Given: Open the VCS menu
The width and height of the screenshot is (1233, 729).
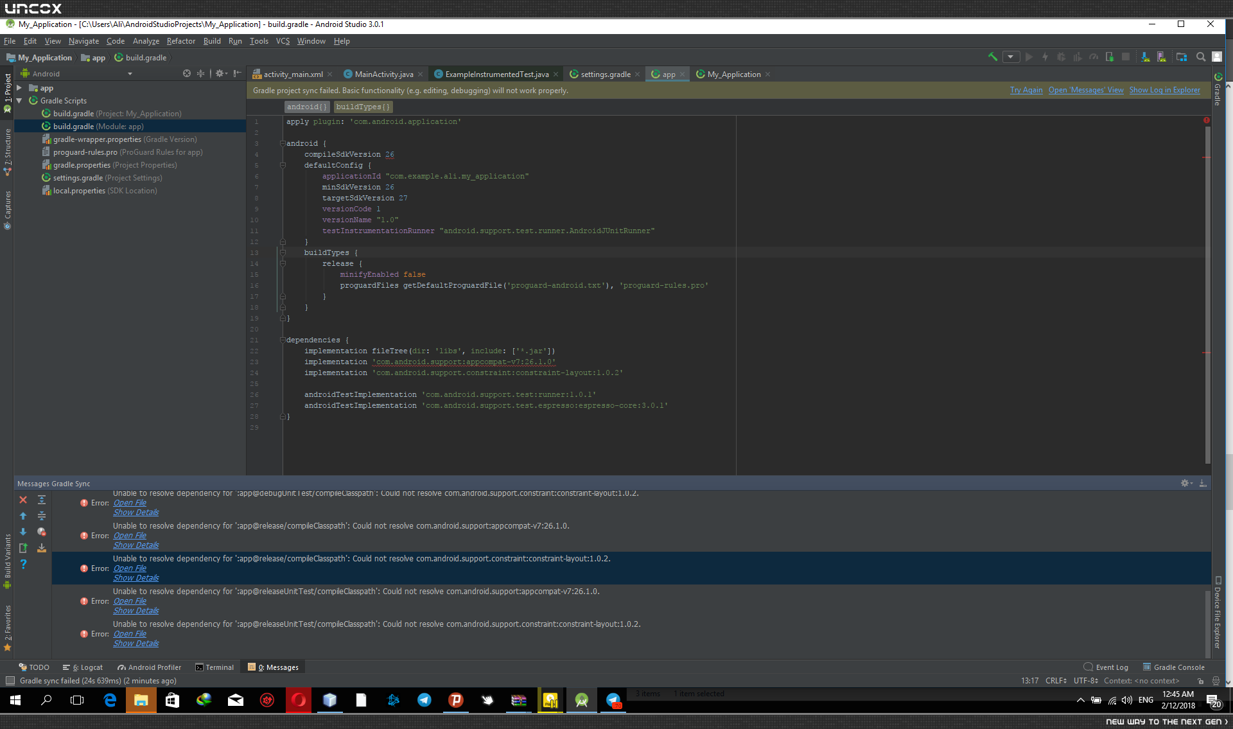Looking at the screenshot, I should coord(283,41).
